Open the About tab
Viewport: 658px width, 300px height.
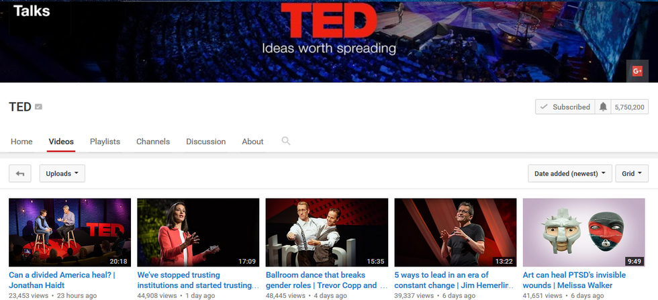click(x=252, y=142)
